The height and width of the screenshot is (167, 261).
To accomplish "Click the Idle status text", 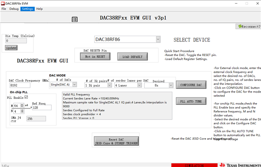I will [x=5, y=166].
